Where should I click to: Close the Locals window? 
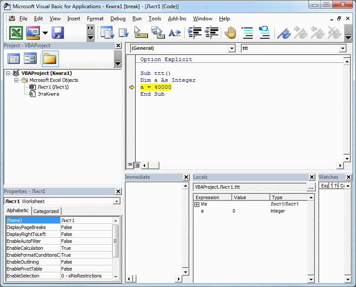click(312, 177)
